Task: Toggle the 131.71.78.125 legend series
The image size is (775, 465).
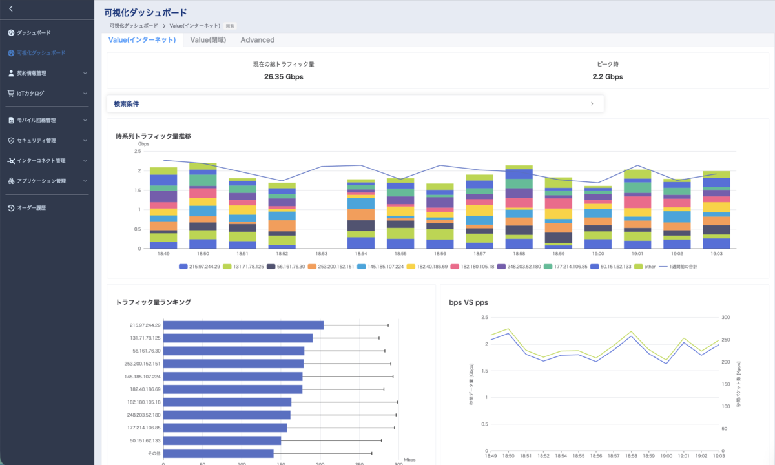Action: click(x=243, y=266)
